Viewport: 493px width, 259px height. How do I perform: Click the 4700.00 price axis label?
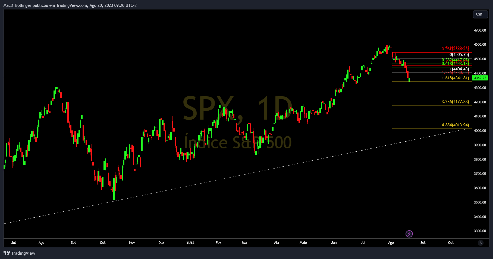(480, 30)
